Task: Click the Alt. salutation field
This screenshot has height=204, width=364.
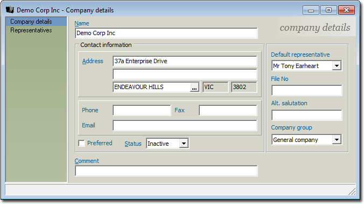Action: [307, 115]
